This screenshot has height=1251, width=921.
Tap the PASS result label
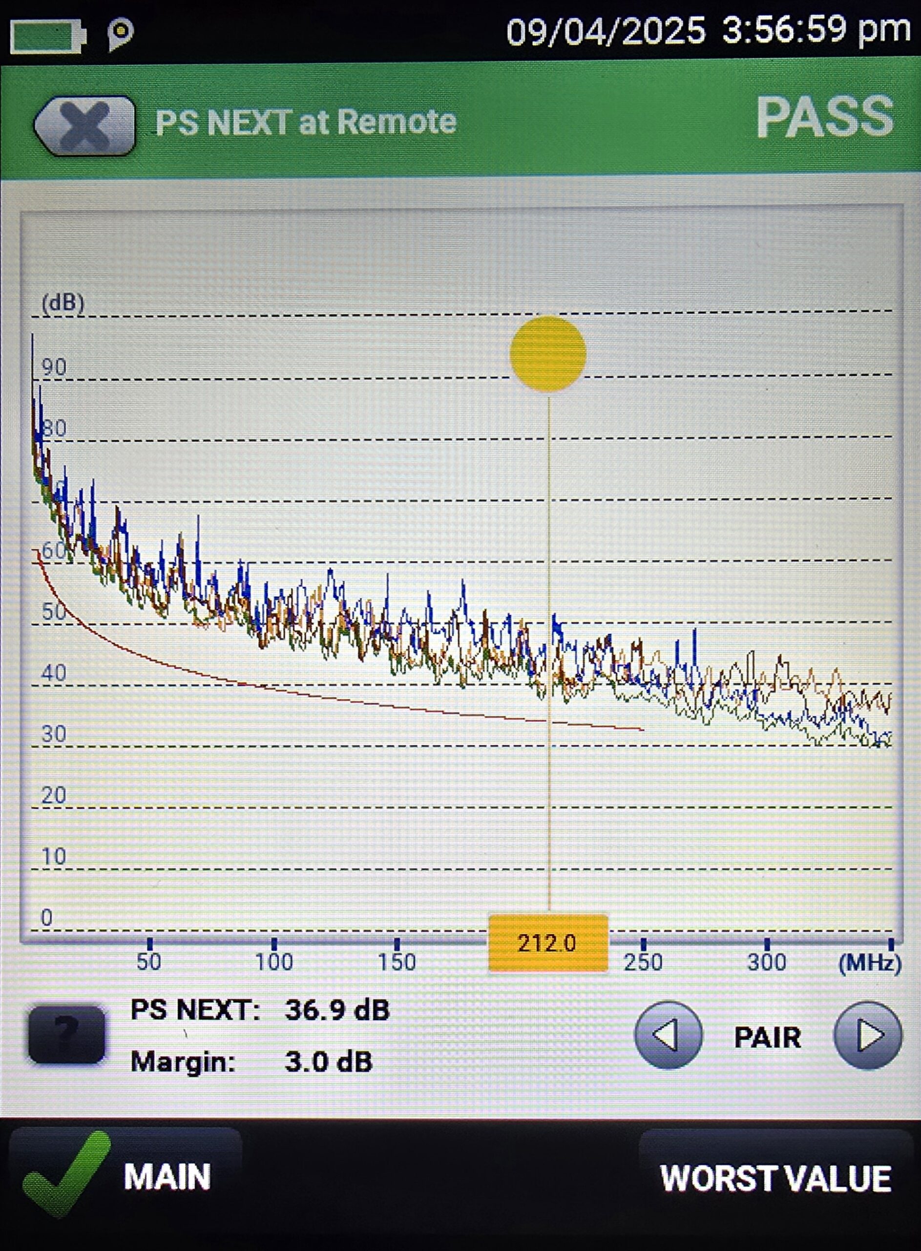(x=824, y=118)
